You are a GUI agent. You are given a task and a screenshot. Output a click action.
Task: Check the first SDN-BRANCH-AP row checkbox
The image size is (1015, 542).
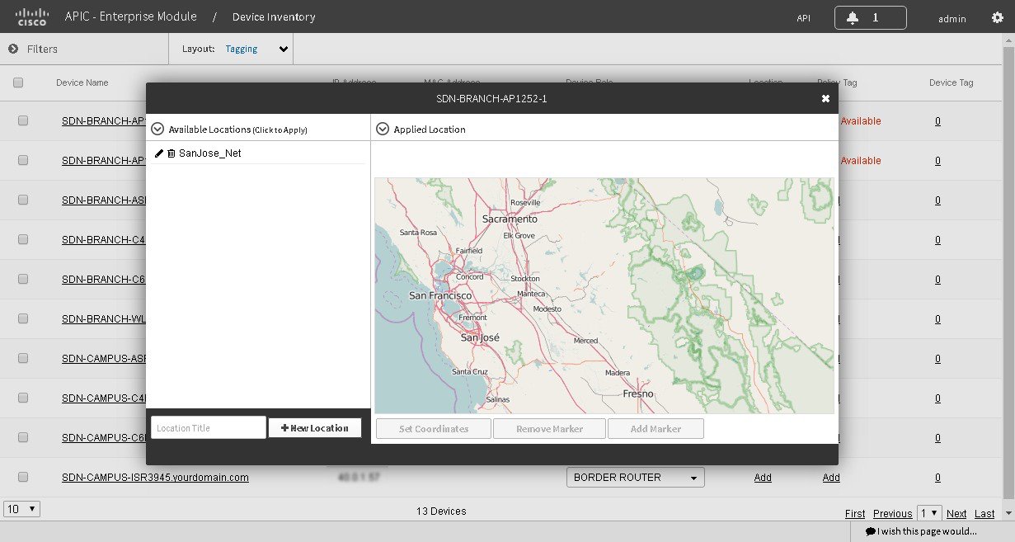tap(23, 120)
